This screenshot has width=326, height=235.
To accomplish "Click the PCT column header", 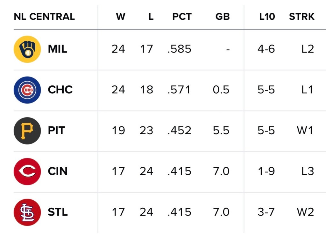I will coord(182,17).
